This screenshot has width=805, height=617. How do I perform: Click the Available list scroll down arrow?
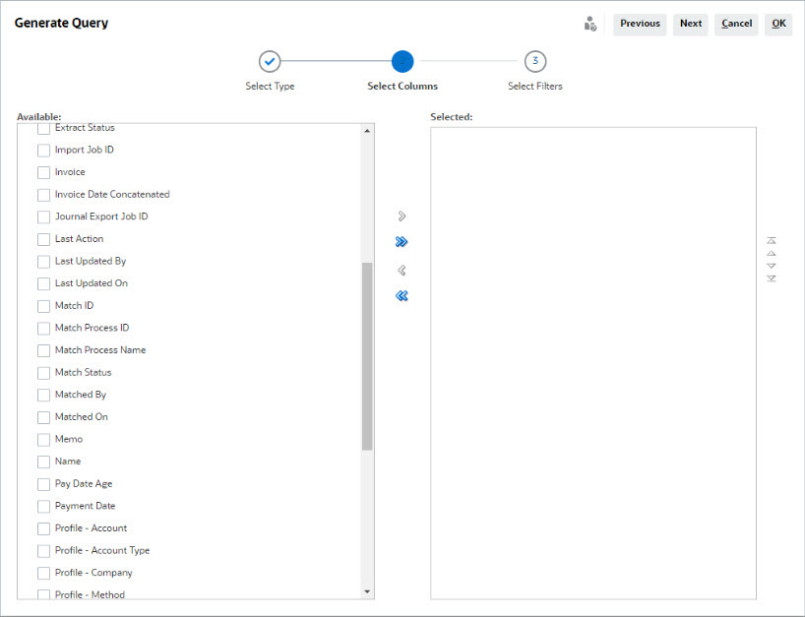tap(367, 591)
